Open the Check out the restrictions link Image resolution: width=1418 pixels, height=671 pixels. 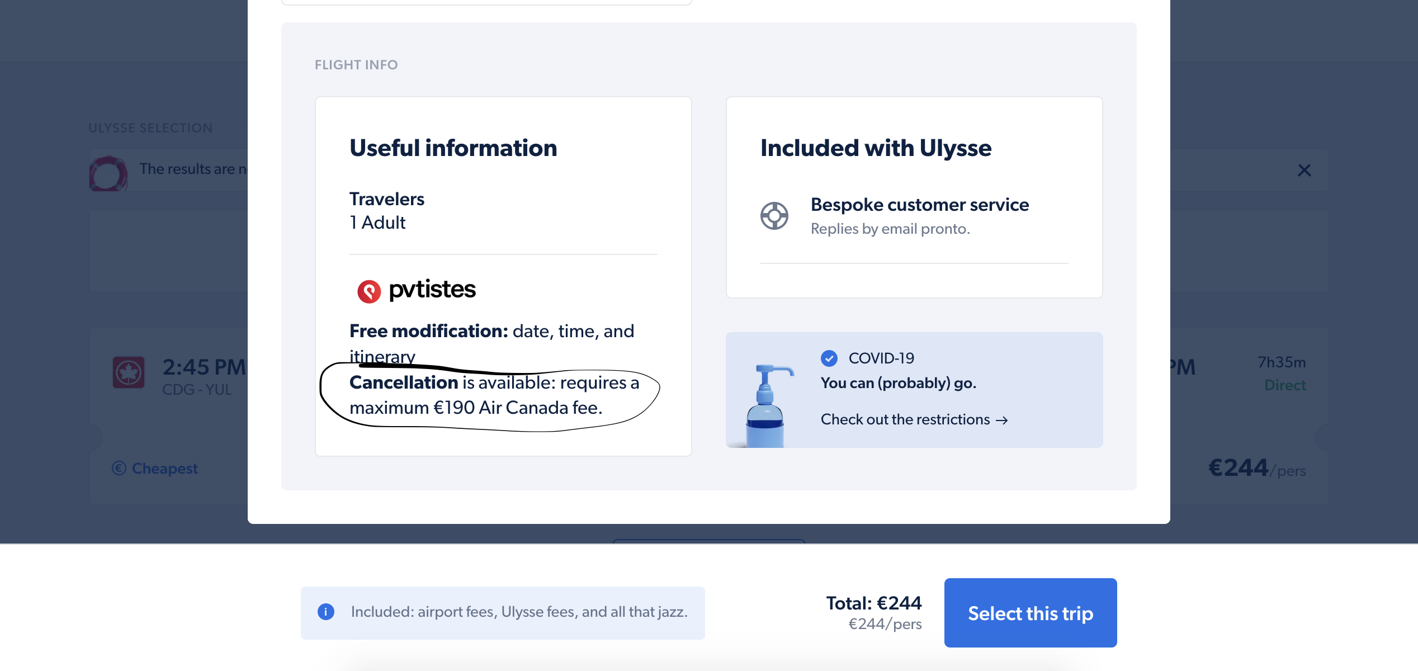click(x=914, y=419)
